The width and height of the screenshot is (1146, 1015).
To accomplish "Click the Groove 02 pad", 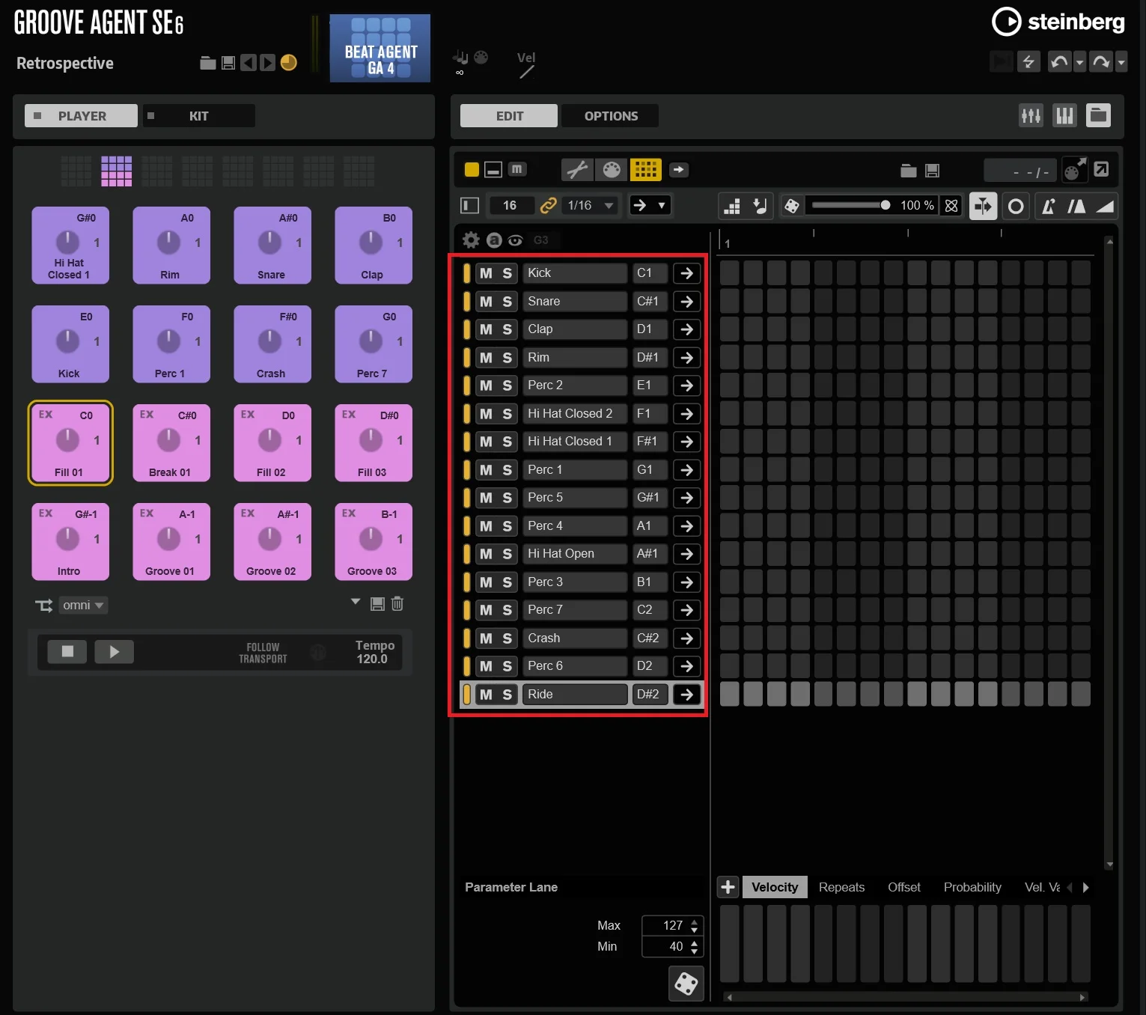I will (272, 542).
